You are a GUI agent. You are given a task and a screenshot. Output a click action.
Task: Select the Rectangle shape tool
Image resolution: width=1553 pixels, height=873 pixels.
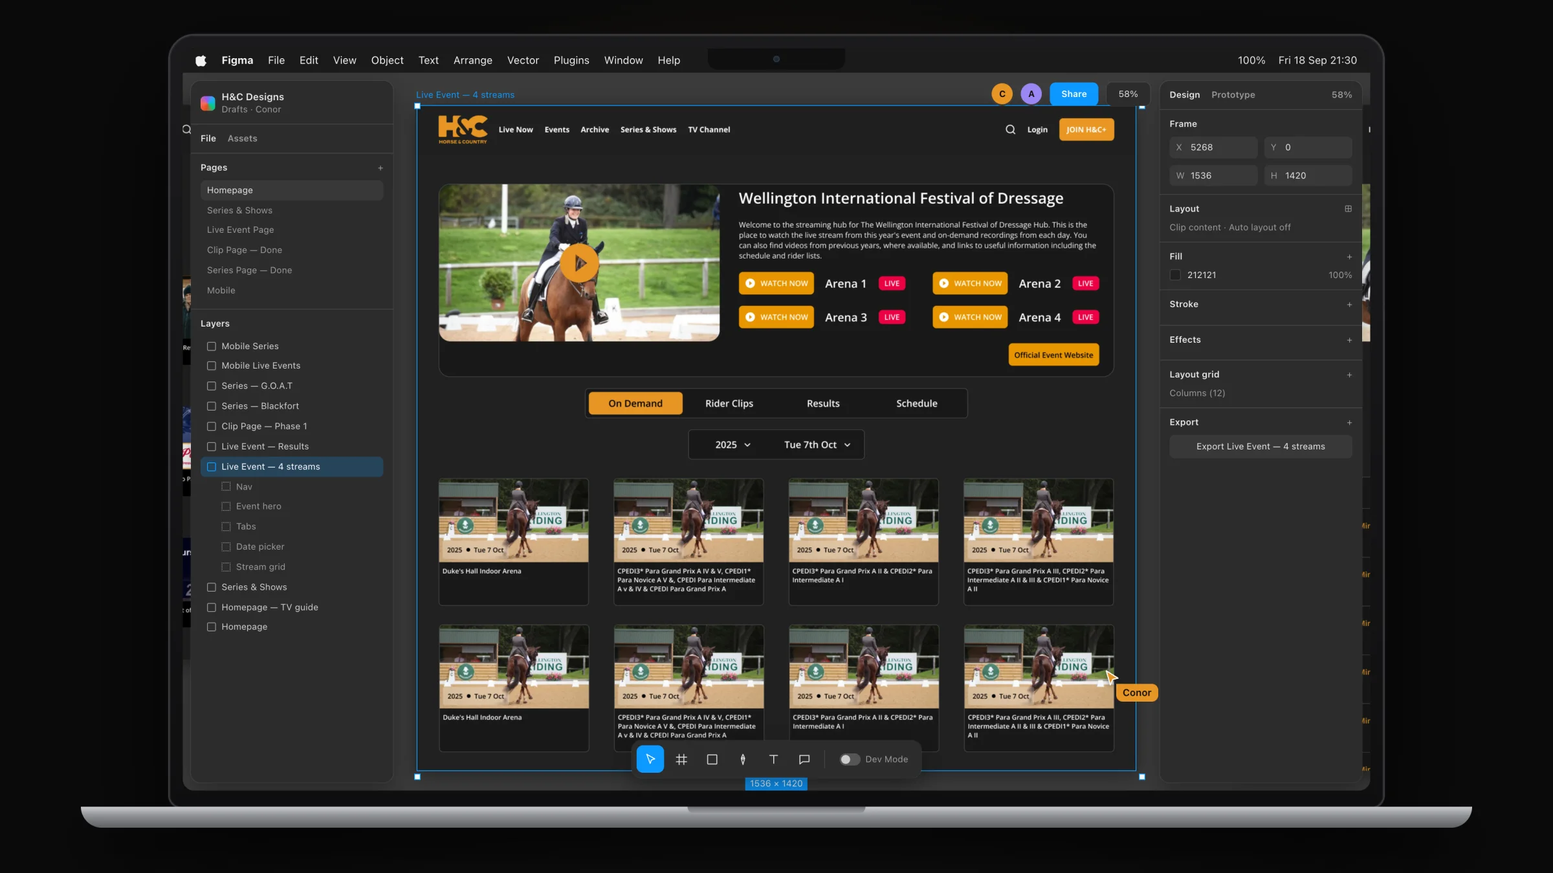pos(712,759)
